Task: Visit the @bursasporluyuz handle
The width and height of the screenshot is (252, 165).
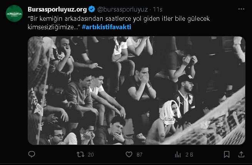Action: click(x=123, y=10)
